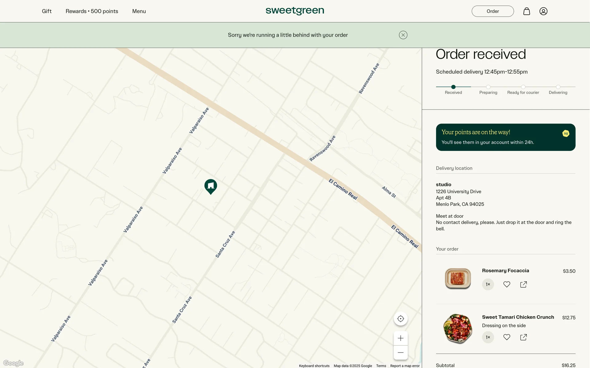This screenshot has height=368, width=590.
Task: Click the Received progress step dot
Action: pos(453,87)
